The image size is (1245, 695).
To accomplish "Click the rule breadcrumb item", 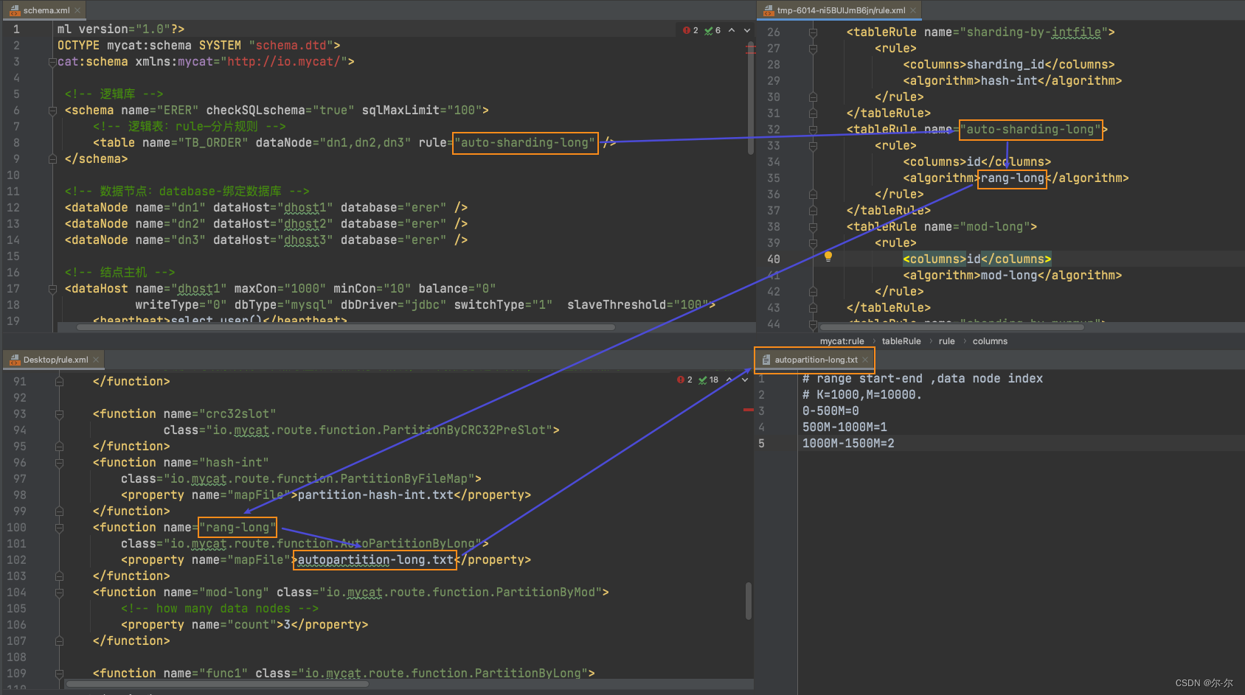I will coord(946,341).
